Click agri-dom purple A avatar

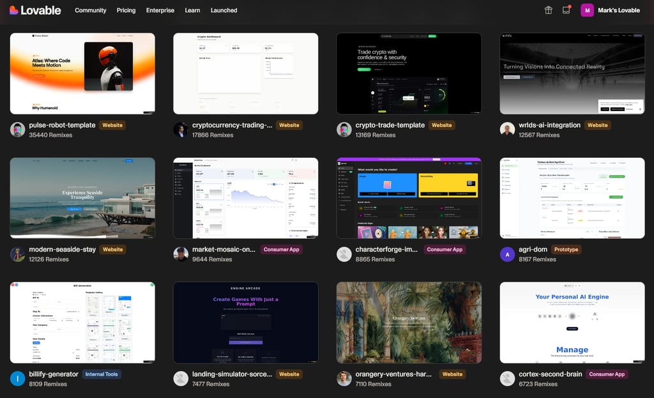click(507, 254)
